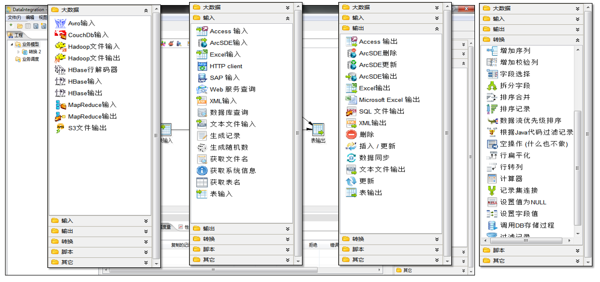Collapse the 业务模型 tree node arrow
This screenshot has height=282, width=600.
(11, 44)
